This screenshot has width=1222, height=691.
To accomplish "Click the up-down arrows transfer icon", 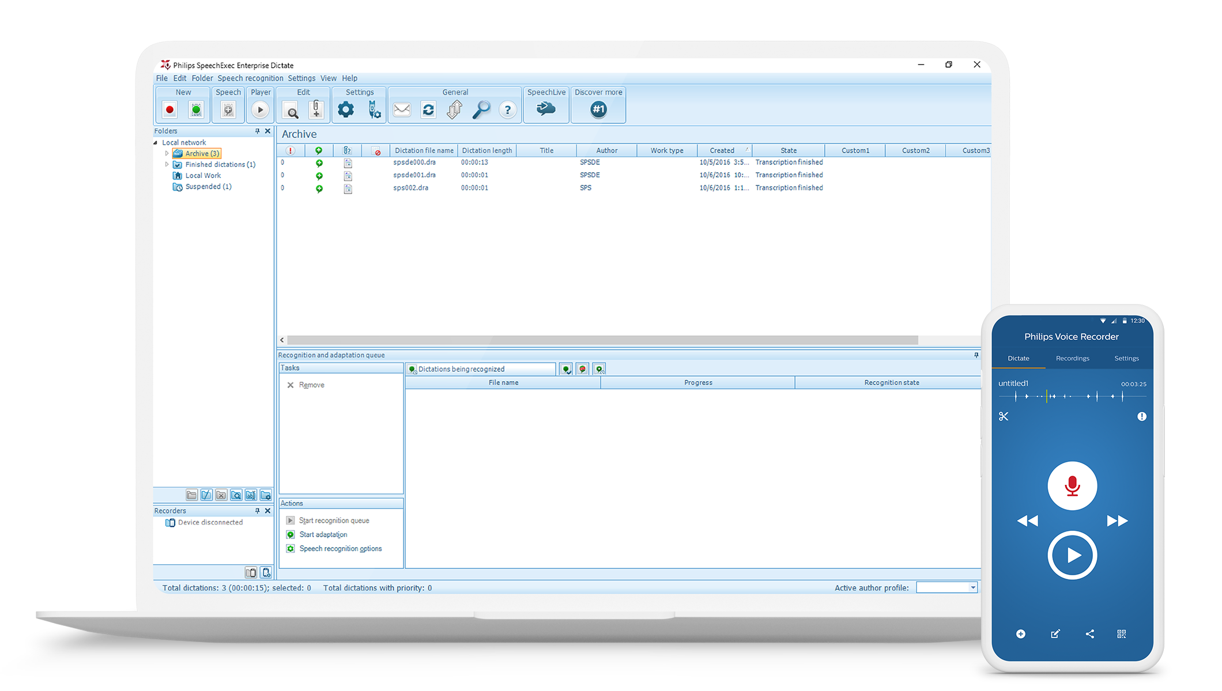I will [455, 109].
